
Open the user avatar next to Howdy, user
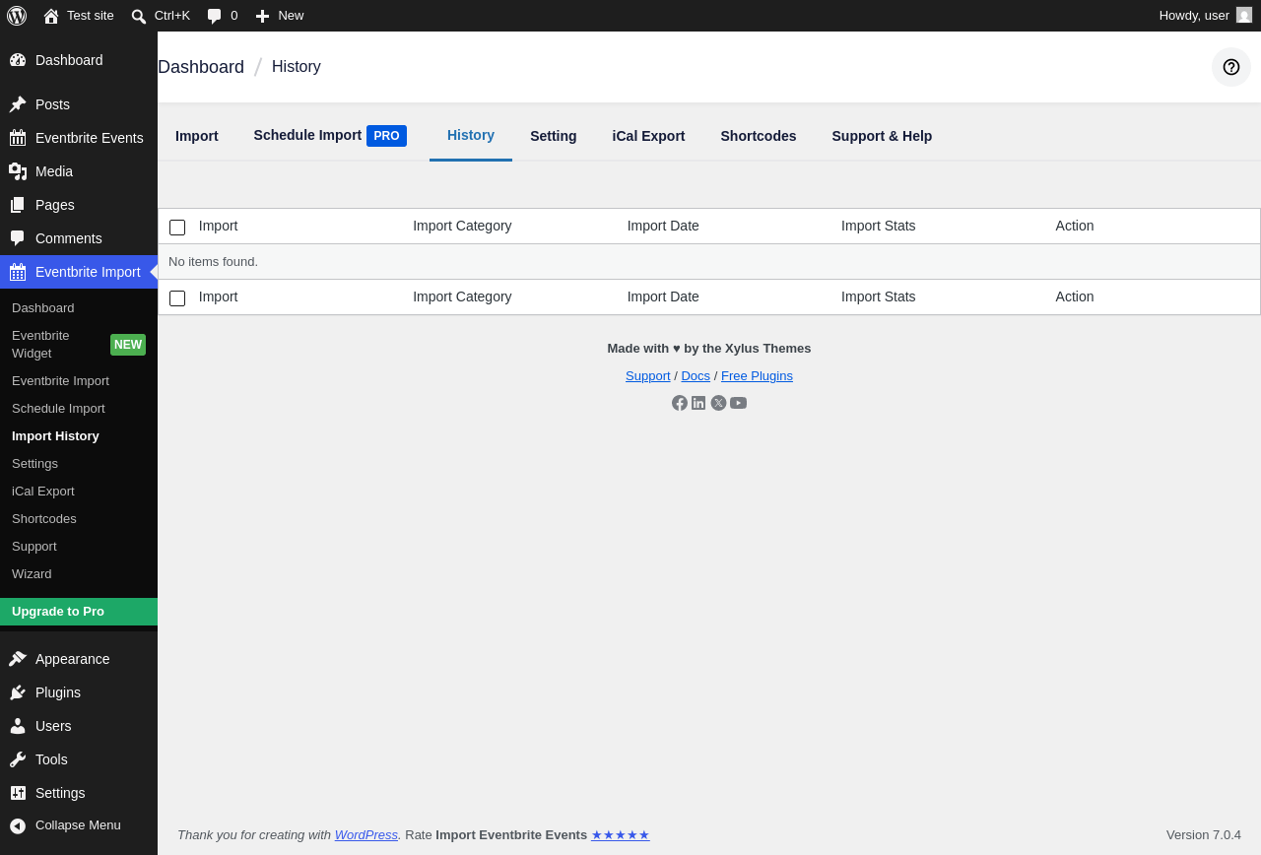1244,15
